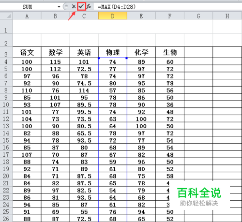
Task: Select cell D12 with value 63
Action: pyautogui.click(x=113, y=118)
